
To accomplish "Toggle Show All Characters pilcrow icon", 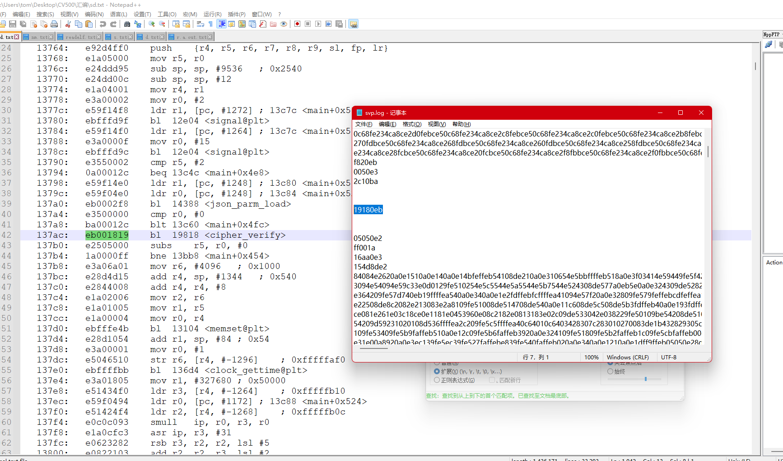I will click(210, 24).
